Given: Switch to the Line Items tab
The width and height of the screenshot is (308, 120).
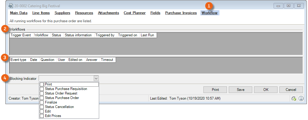Looking at the screenshot, I should tap(41, 13).
